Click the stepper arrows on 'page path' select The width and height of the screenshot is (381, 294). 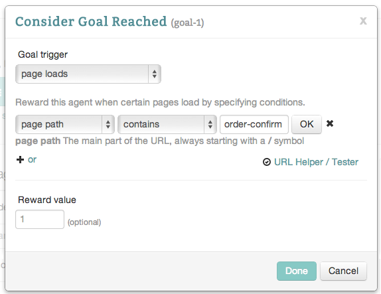[x=108, y=124]
